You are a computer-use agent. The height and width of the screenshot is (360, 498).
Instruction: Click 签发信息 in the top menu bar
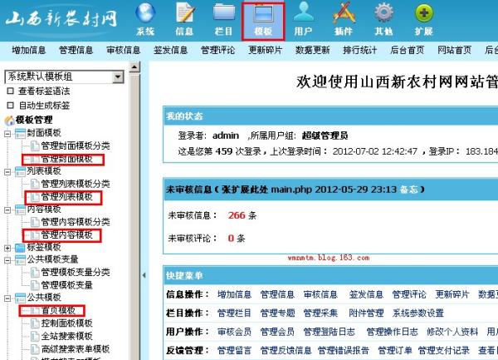pyautogui.click(x=170, y=50)
